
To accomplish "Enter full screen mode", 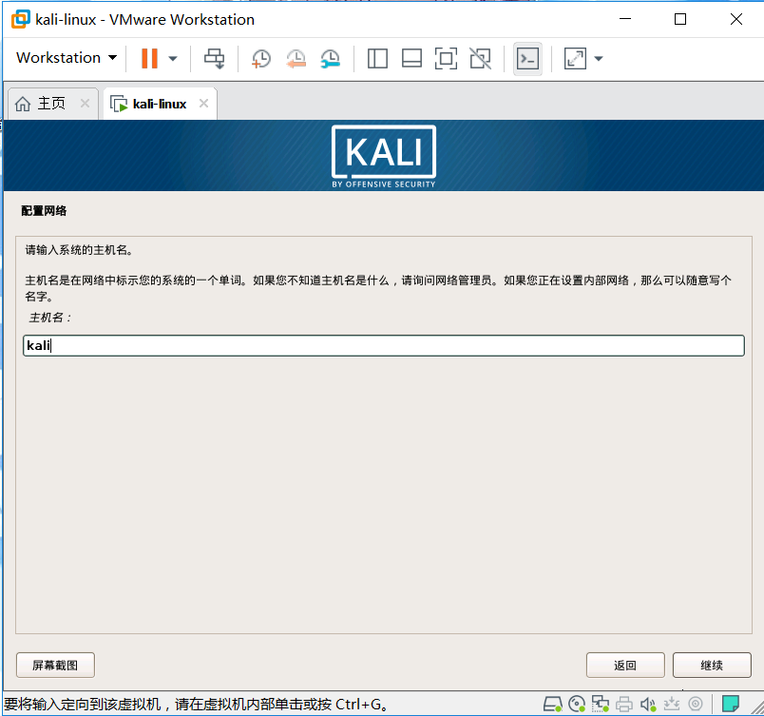I will (446, 59).
